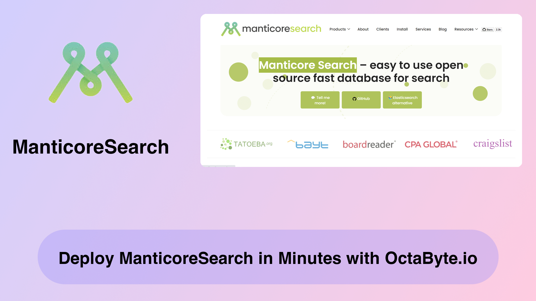This screenshot has height=301, width=536.
Task: Toggle the Install navigation link
Action: [x=402, y=29]
